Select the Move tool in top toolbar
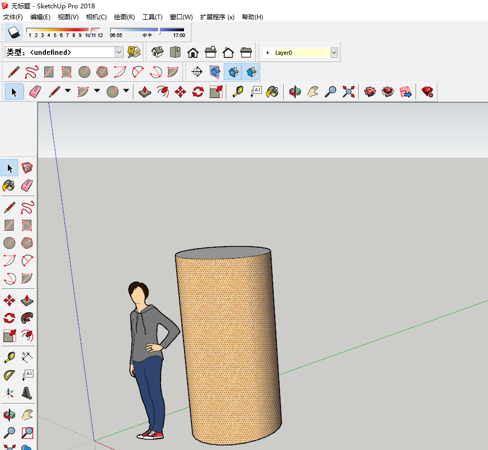Viewport: 488px width, 450px height. [180, 92]
